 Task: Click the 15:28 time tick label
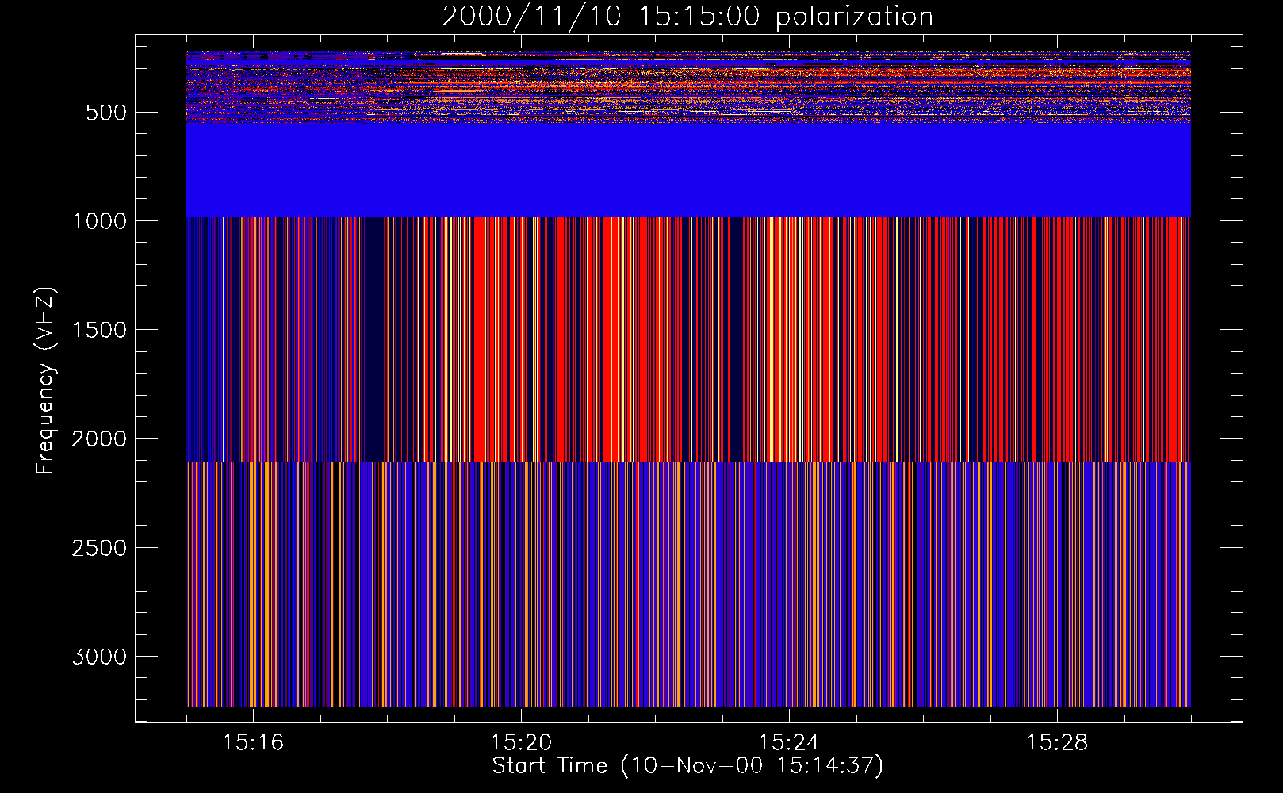[x=1057, y=743]
